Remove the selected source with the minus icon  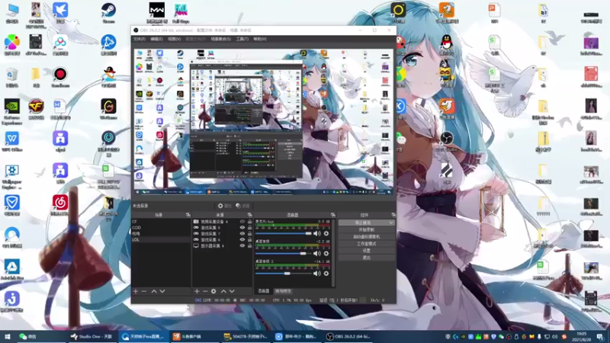(x=205, y=291)
